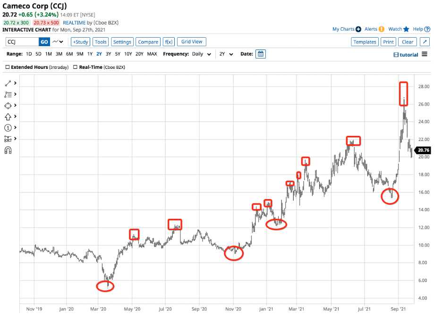Viewport: 442px width, 315px height.
Task: Expand the trend line tool chevron
Action: 15,83
